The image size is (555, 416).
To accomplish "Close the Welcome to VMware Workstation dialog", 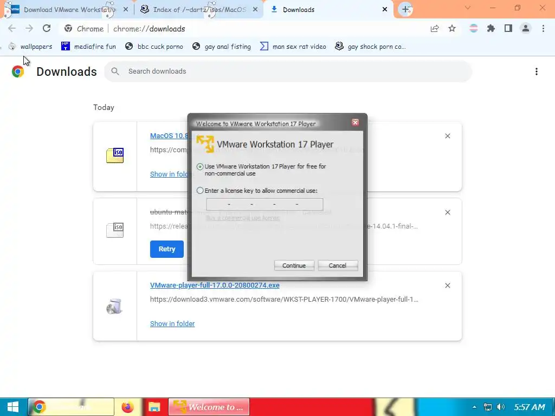I will point(355,122).
